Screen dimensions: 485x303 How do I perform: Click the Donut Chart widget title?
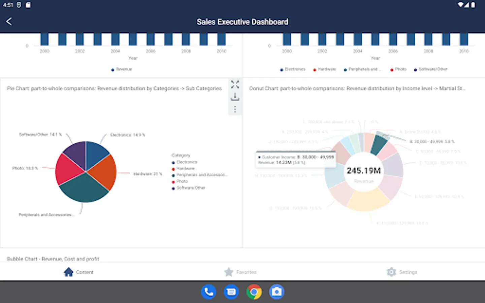[357, 89]
